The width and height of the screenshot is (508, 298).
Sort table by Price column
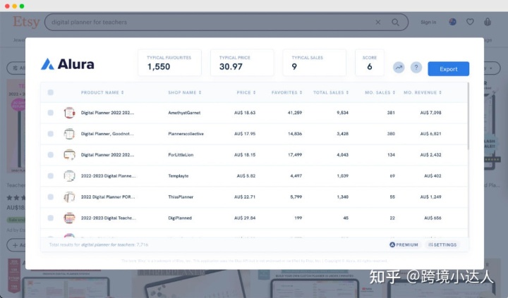(246, 92)
